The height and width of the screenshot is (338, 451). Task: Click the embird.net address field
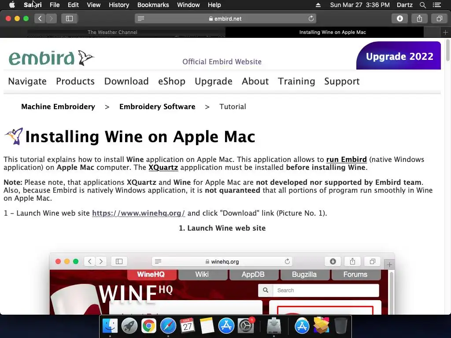(225, 18)
